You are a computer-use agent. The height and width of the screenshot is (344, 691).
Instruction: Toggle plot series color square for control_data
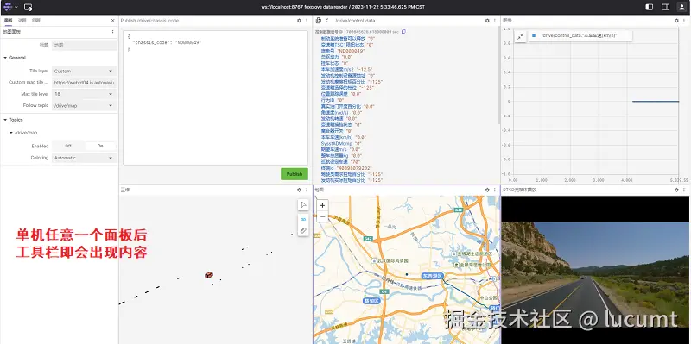point(534,35)
